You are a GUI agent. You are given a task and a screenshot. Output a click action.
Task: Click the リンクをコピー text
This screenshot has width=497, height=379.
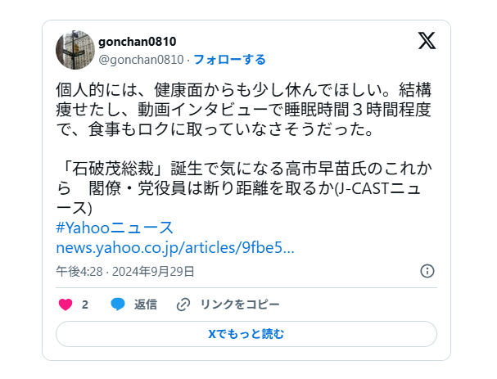(x=240, y=305)
